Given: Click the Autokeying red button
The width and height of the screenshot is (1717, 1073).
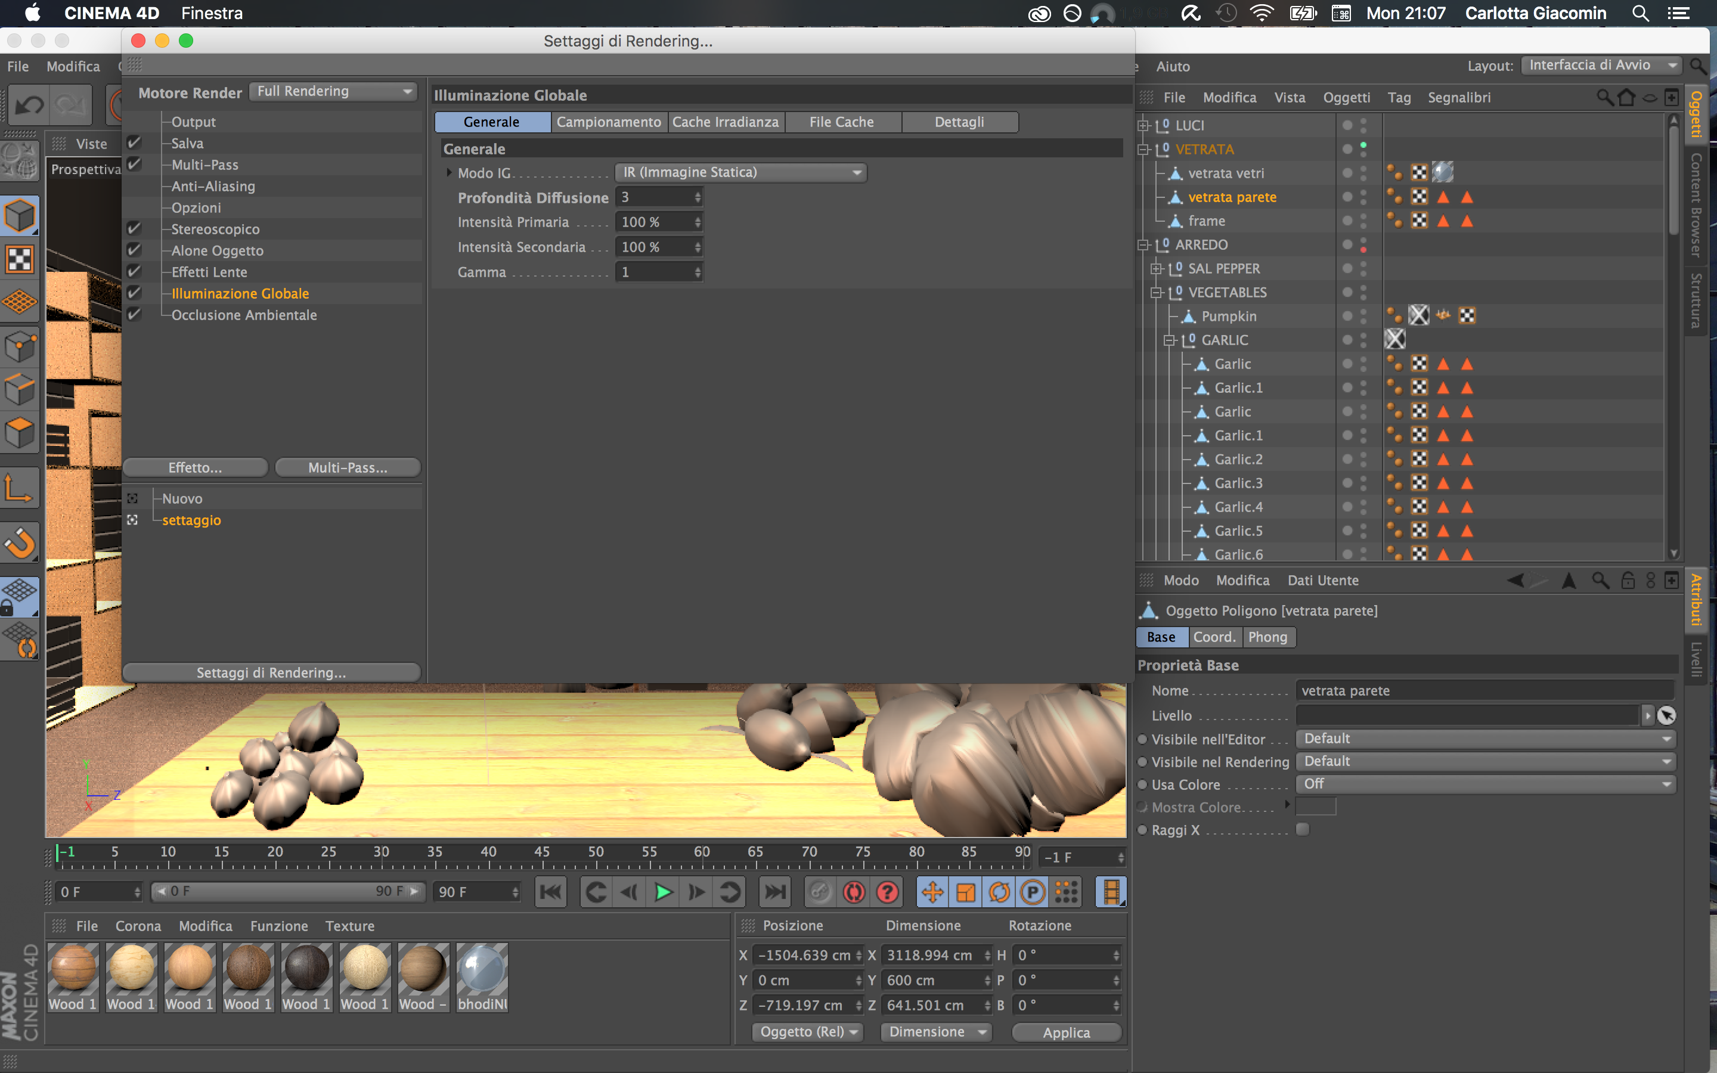Looking at the screenshot, I should pyautogui.click(x=854, y=892).
